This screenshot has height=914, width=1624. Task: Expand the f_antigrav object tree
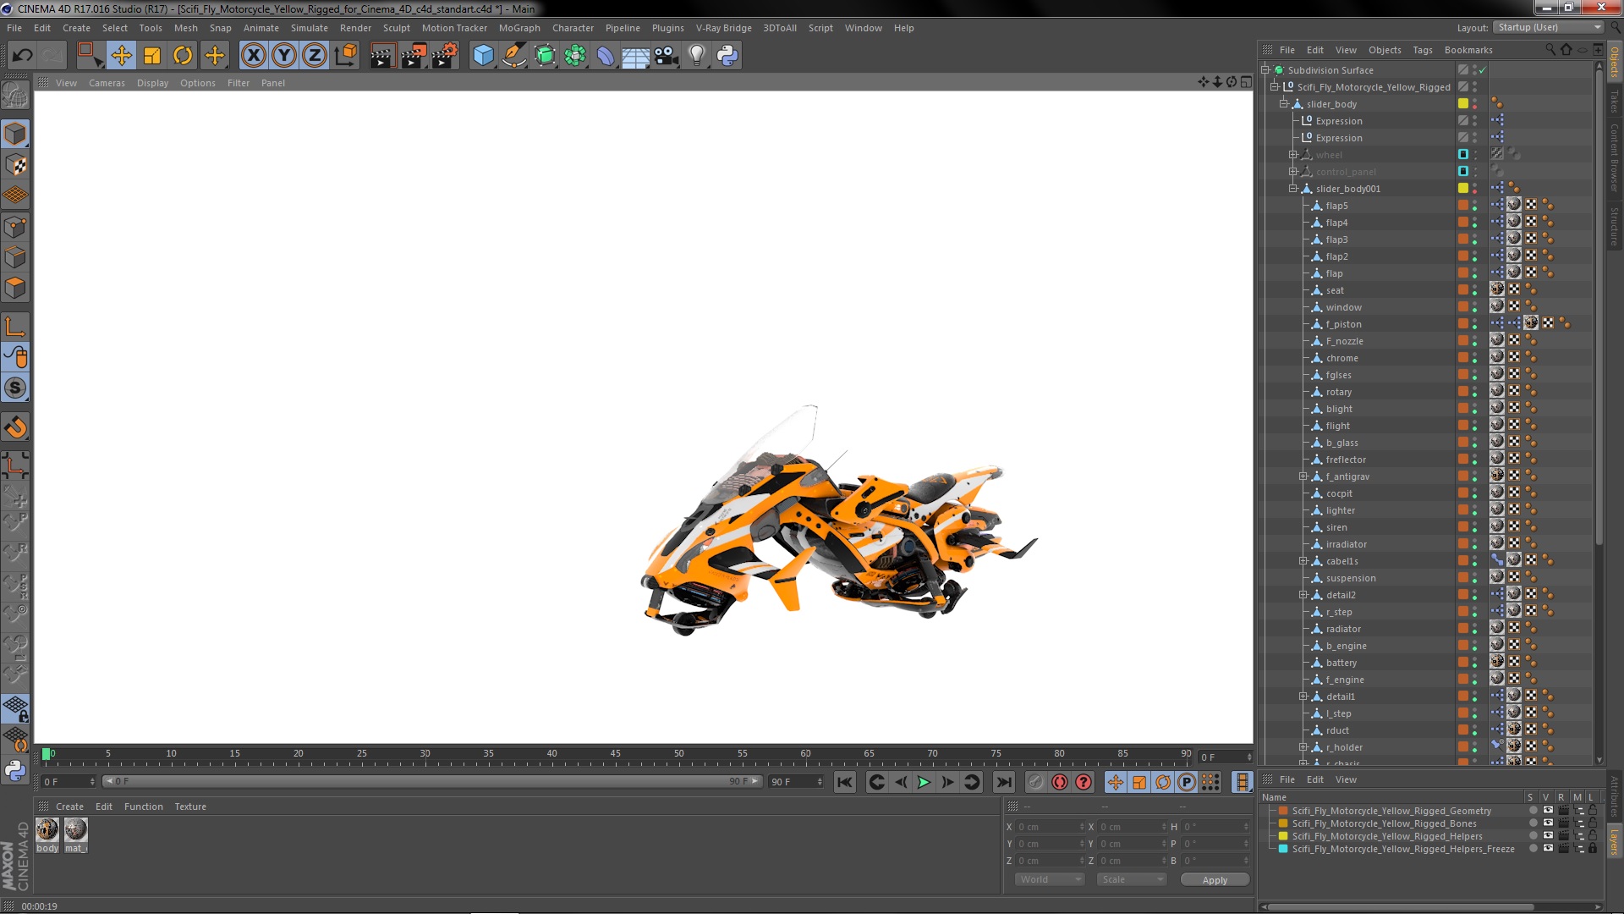(x=1303, y=476)
